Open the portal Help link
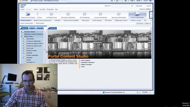The height and width of the screenshot is (107, 190). coord(56,9)
